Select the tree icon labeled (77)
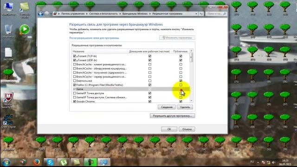Screen dimensions: 297x167 click(x=236, y=121)
